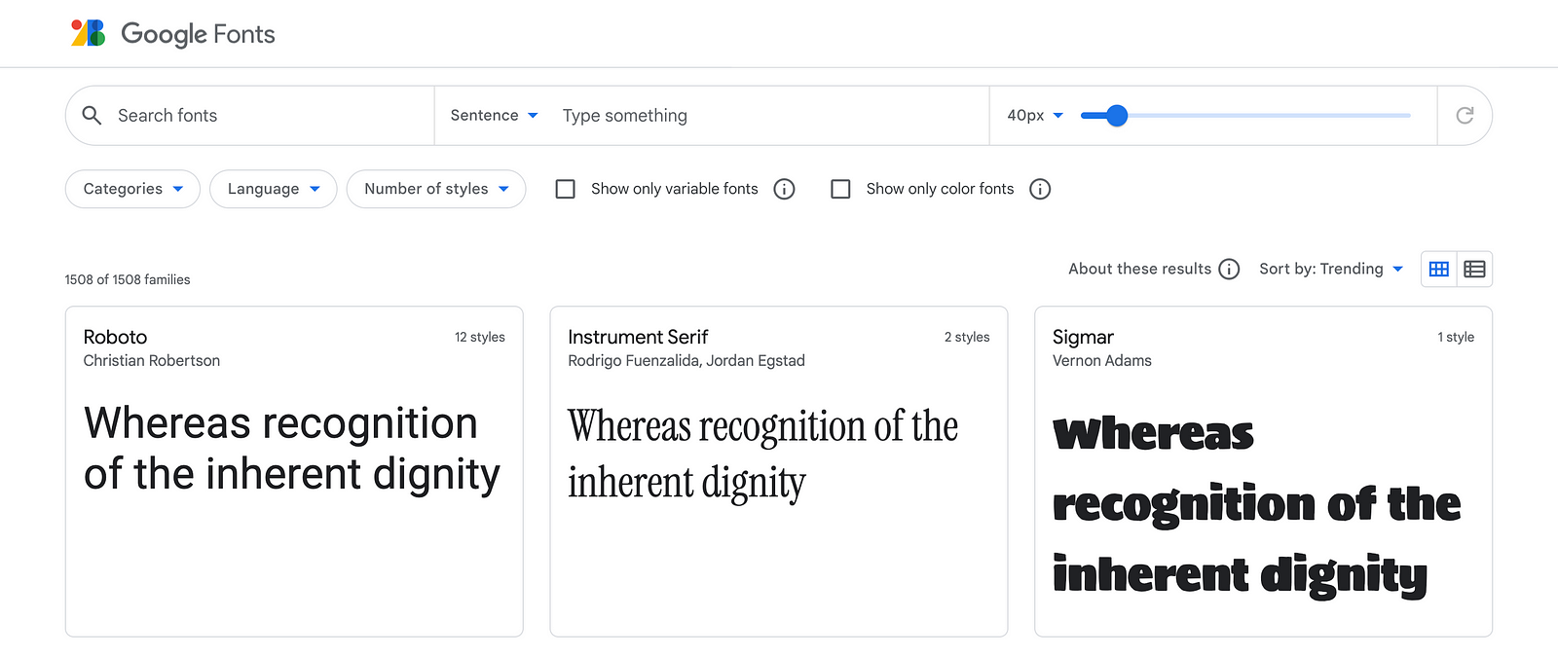Image resolution: width=1558 pixels, height=656 pixels.
Task: Open the Categories filter dropdown
Action: coord(132,189)
